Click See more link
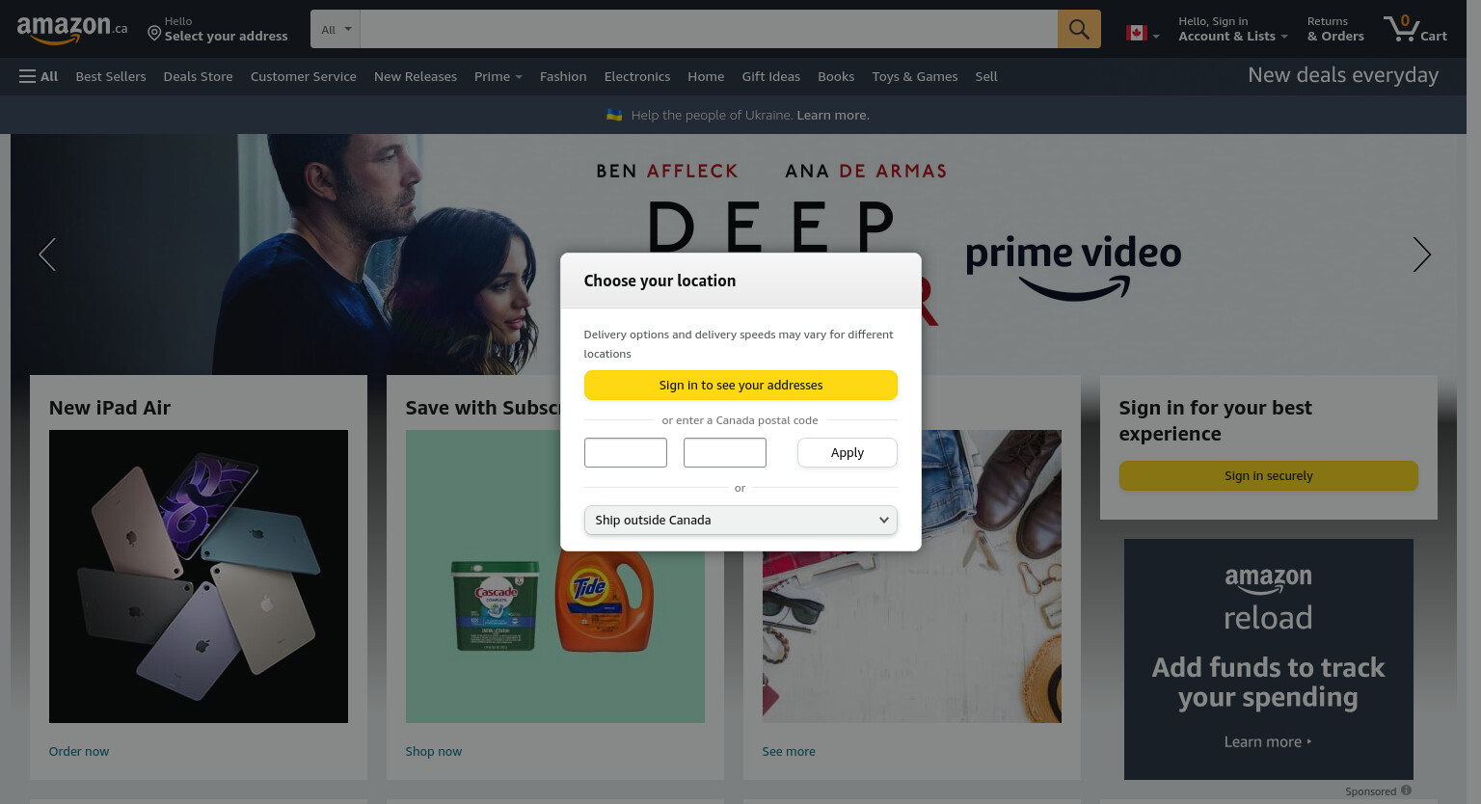The height and width of the screenshot is (804, 1481). (x=789, y=751)
